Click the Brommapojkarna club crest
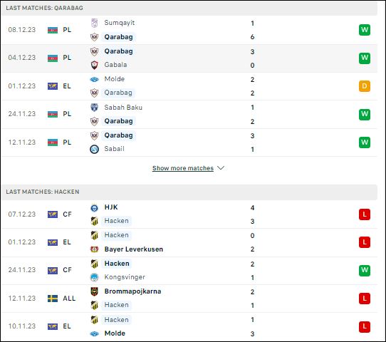386x342 pixels. tap(94, 291)
